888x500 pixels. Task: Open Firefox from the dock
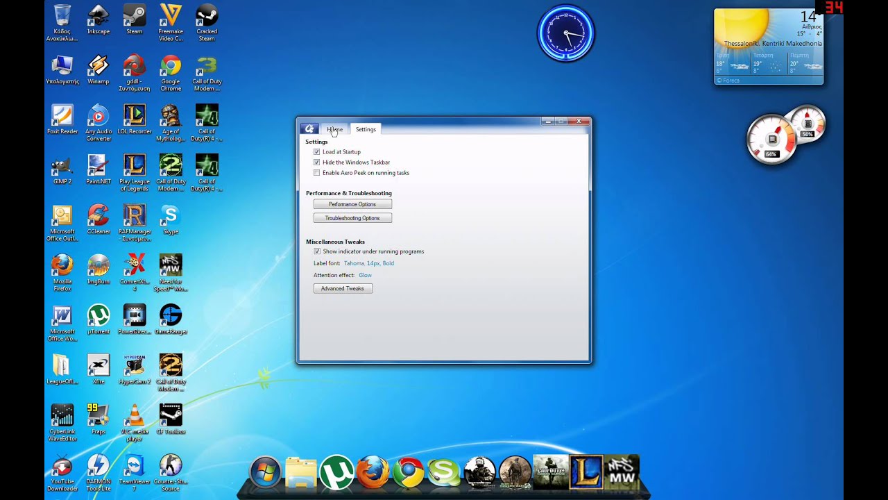[x=373, y=473]
